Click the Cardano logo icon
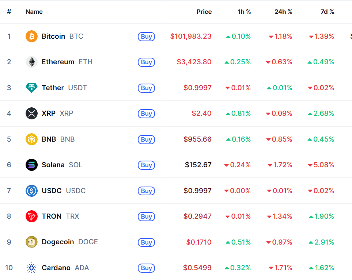 (31, 268)
